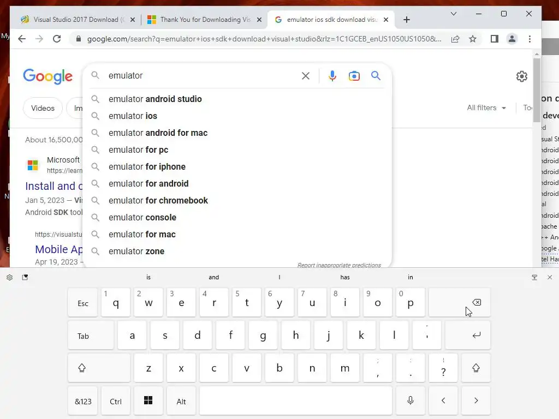Screen dimensions: 559x419
Task: Tap the left Shift key
Action: point(99,368)
